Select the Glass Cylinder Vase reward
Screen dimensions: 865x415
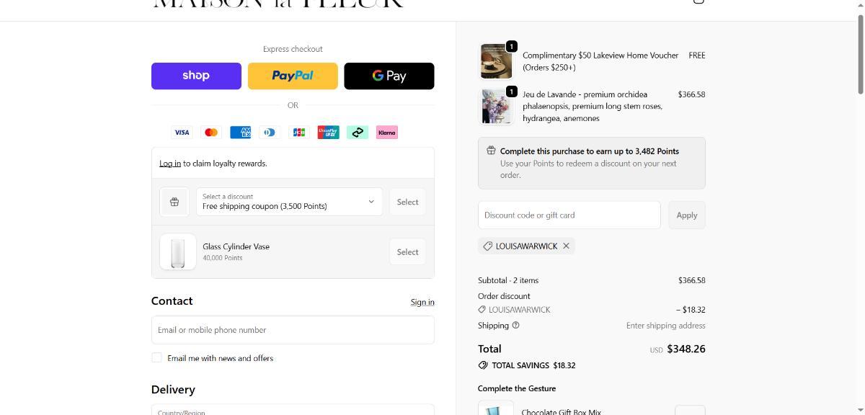407,252
